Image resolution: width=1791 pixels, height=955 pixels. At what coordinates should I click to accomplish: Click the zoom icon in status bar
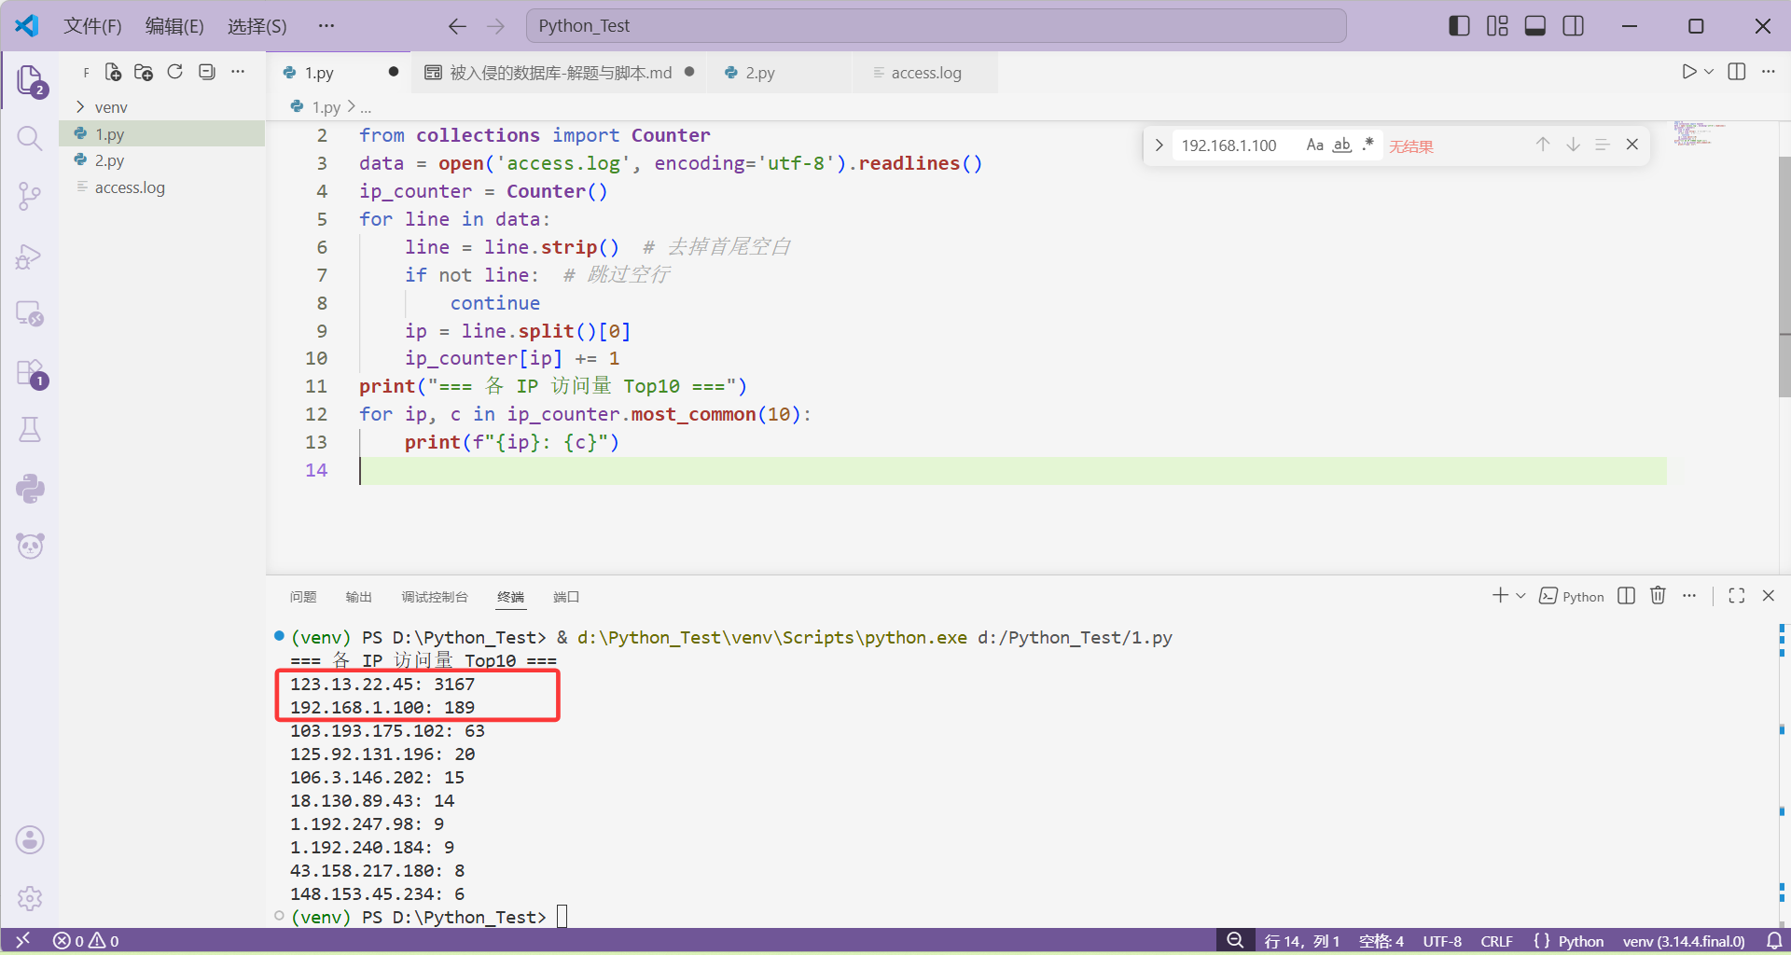[x=1235, y=941]
